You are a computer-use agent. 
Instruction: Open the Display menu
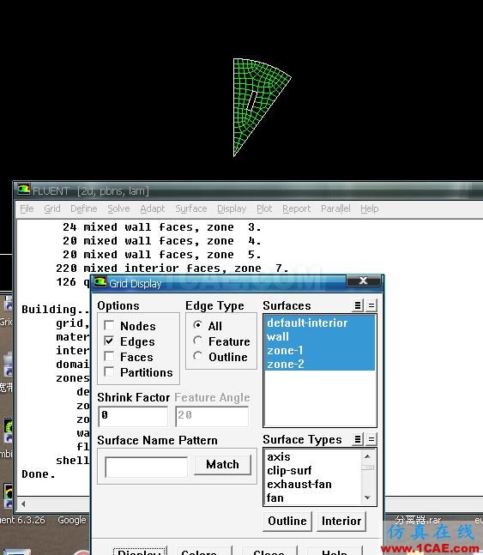coord(232,208)
